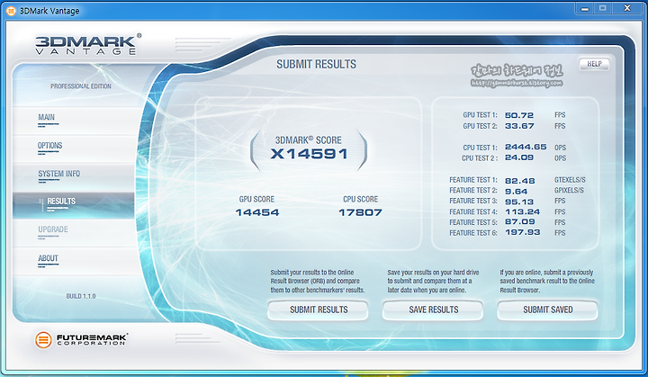648x377 pixels.
Task: Click Feature Test 5 value 87.09
Action: point(520,221)
